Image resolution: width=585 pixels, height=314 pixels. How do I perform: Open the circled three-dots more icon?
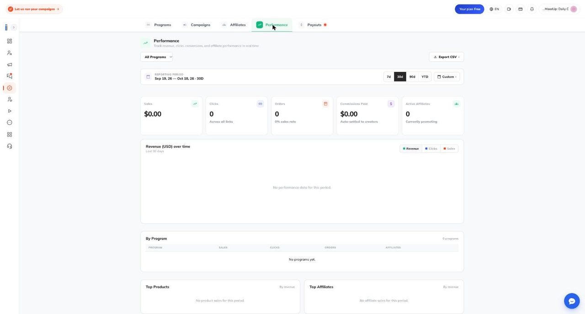(x=9, y=122)
